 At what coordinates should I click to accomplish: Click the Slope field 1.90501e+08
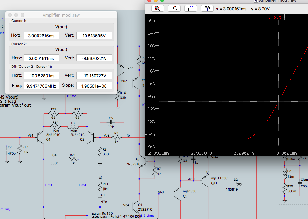click(94, 86)
